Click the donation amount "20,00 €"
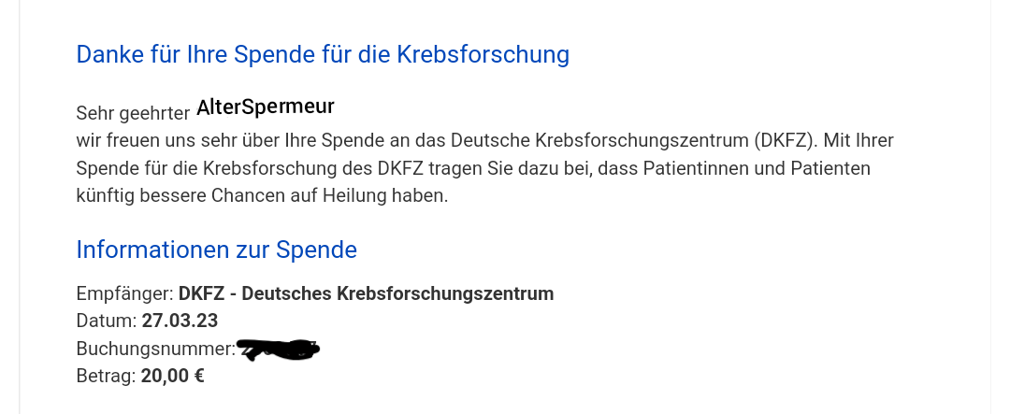Viewport: 1010px width, 414px height. (x=172, y=376)
